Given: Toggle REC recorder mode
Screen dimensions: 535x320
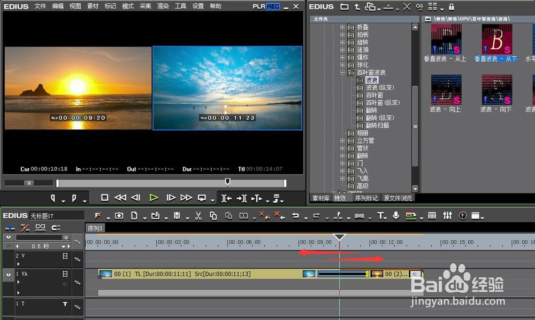Looking at the screenshot, I should (273, 6).
